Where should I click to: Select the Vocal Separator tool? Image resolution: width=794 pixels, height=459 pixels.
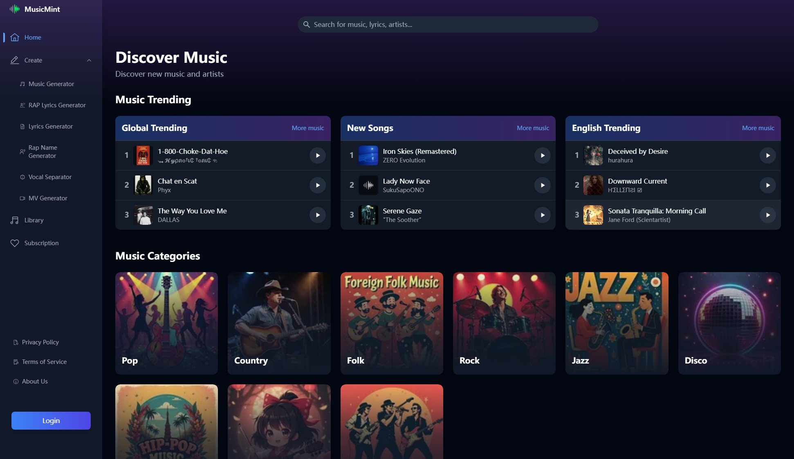tap(50, 177)
